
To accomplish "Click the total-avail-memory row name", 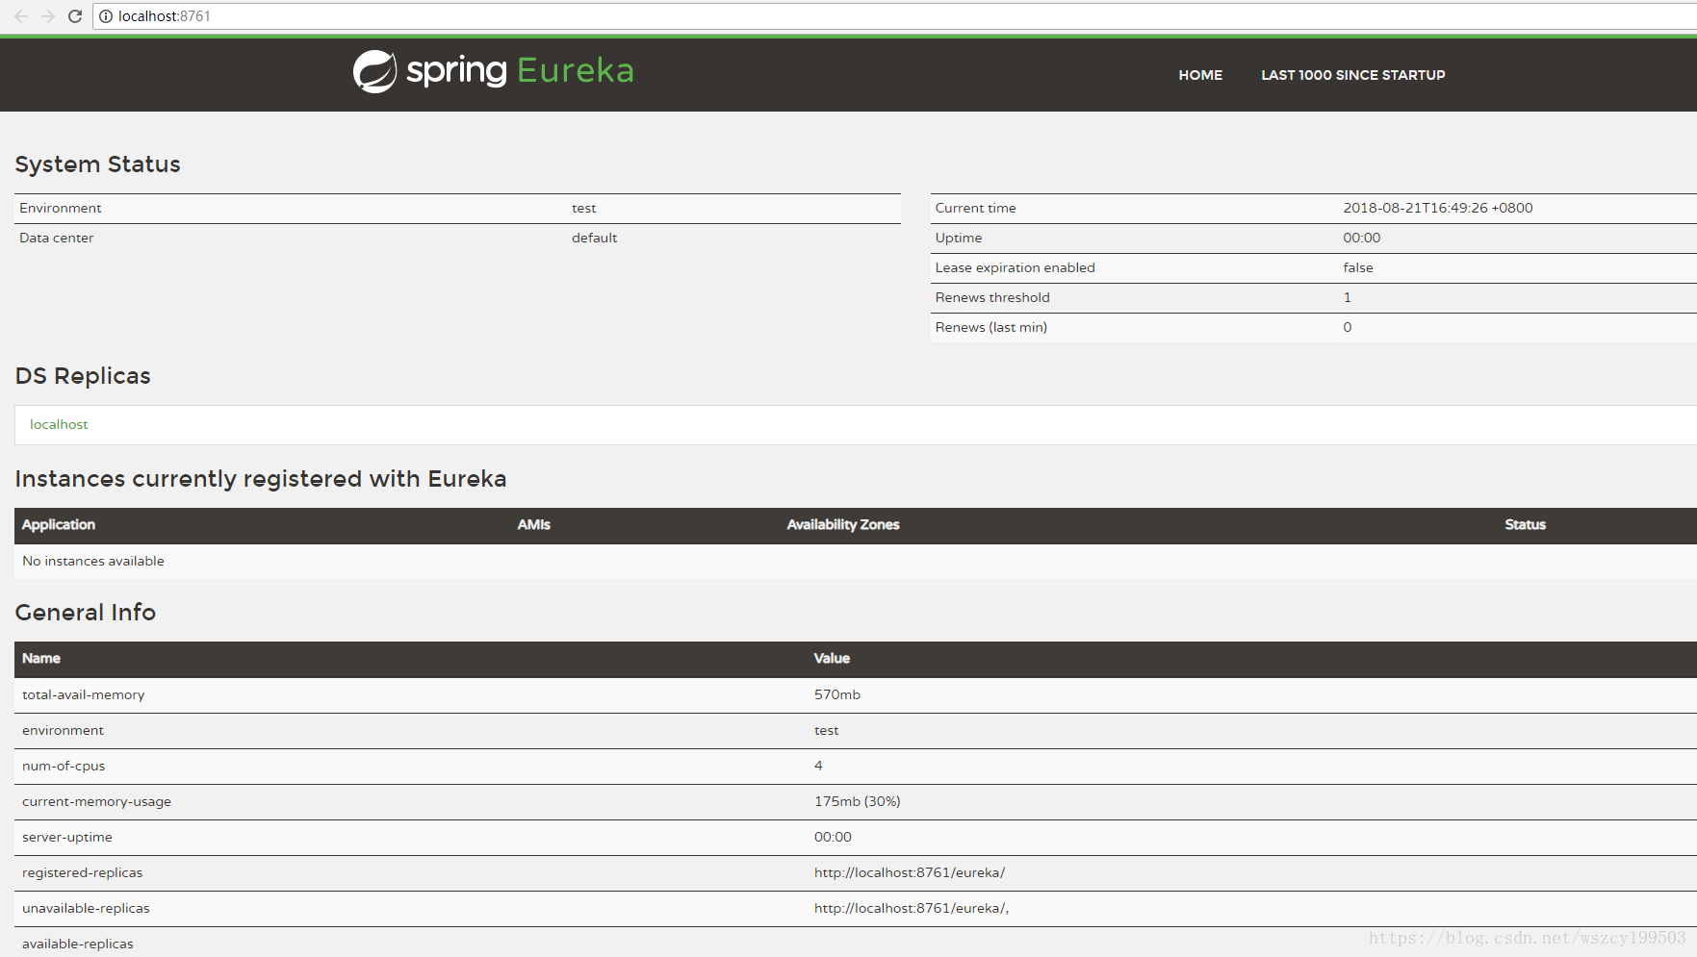I will click(x=84, y=694).
